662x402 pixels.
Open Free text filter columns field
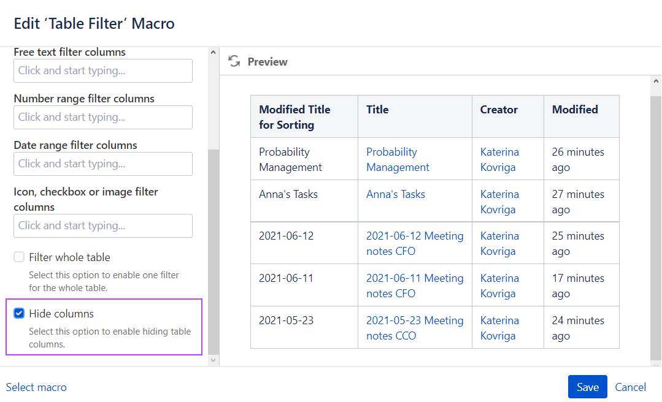click(103, 70)
